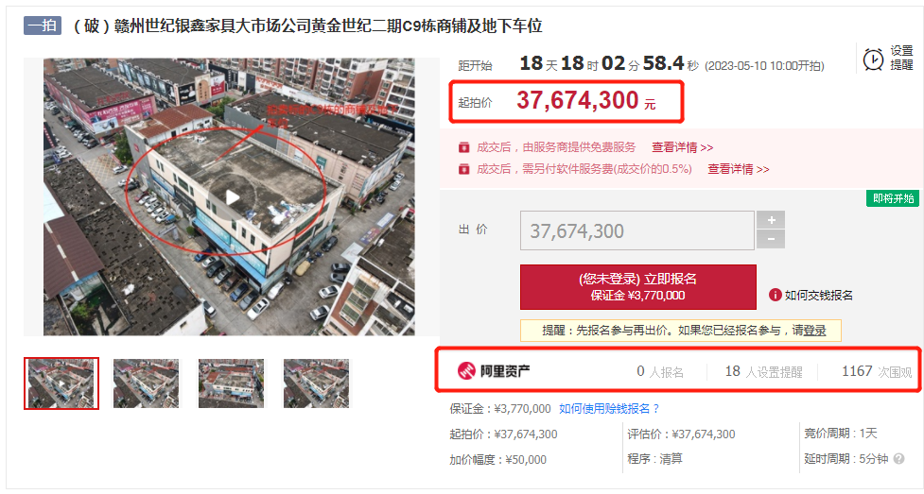Click the 立即报名 registration button
This screenshot has width=924, height=494.
638,287
